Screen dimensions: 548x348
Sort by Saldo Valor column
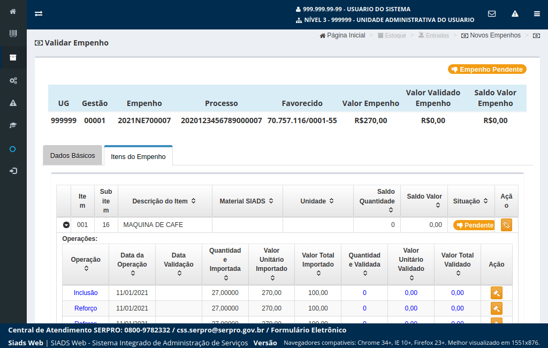click(x=438, y=205)
